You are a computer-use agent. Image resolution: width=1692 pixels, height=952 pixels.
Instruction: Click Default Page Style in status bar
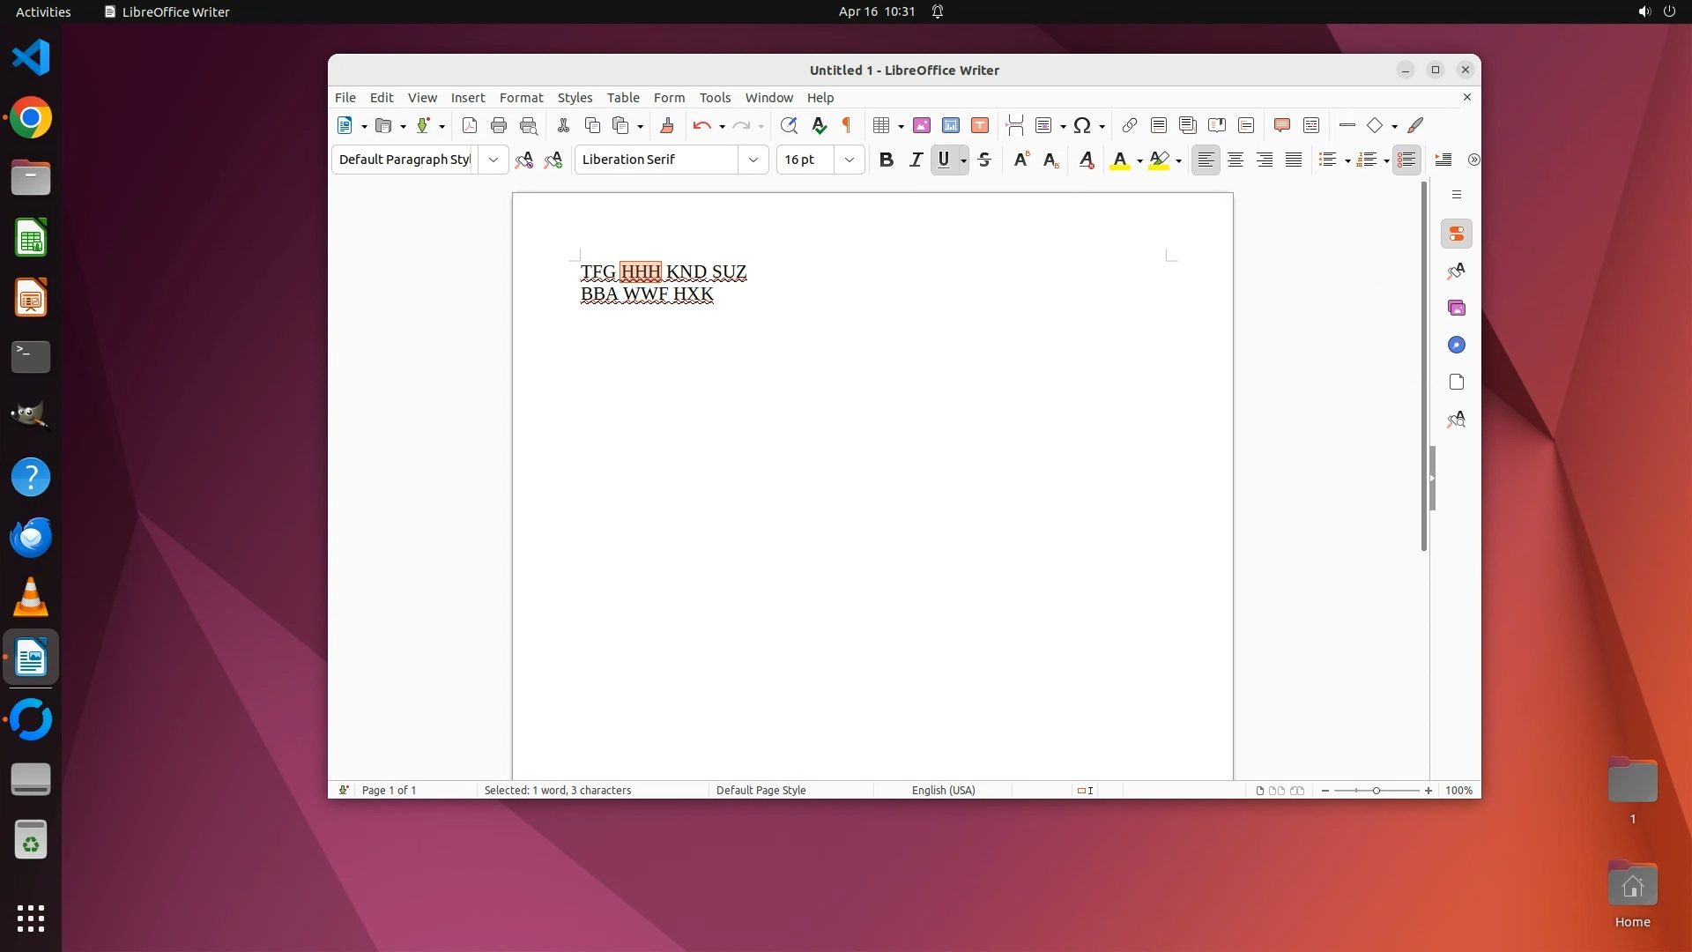click(761, 790)
